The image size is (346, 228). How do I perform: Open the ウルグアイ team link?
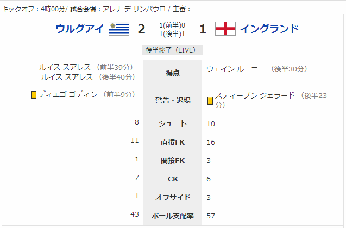[80, 29]
